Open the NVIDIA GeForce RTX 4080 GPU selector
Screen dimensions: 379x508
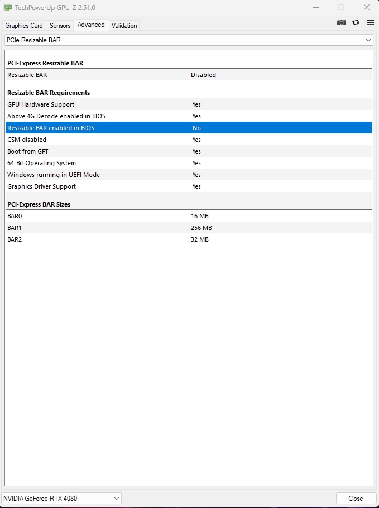point(61,499)
